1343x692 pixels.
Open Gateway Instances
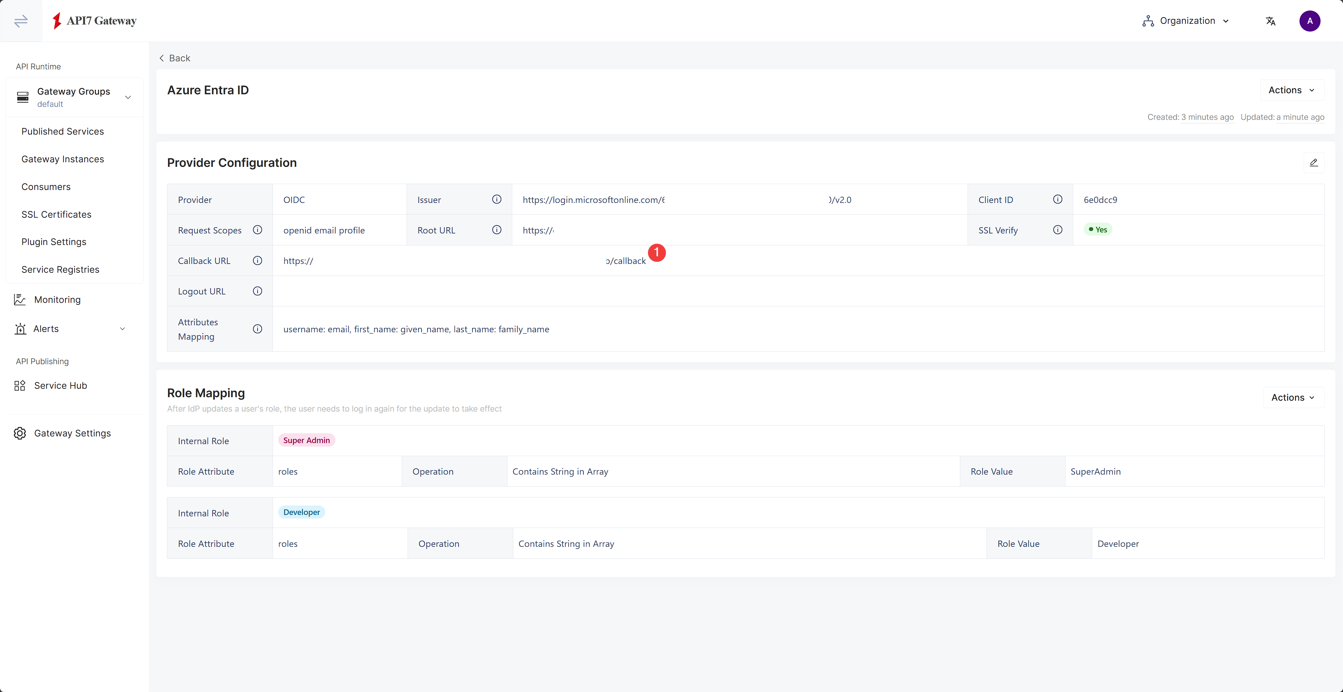pos(62,159)
